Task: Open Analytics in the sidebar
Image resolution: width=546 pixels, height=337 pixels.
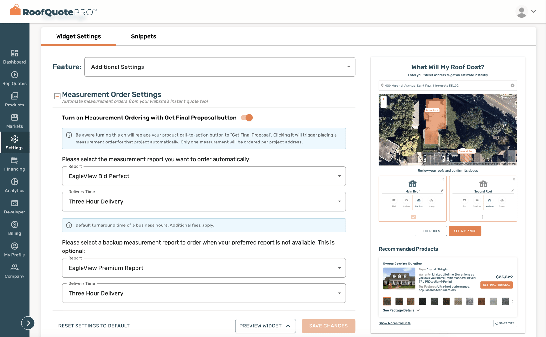Action: (15, 186)
